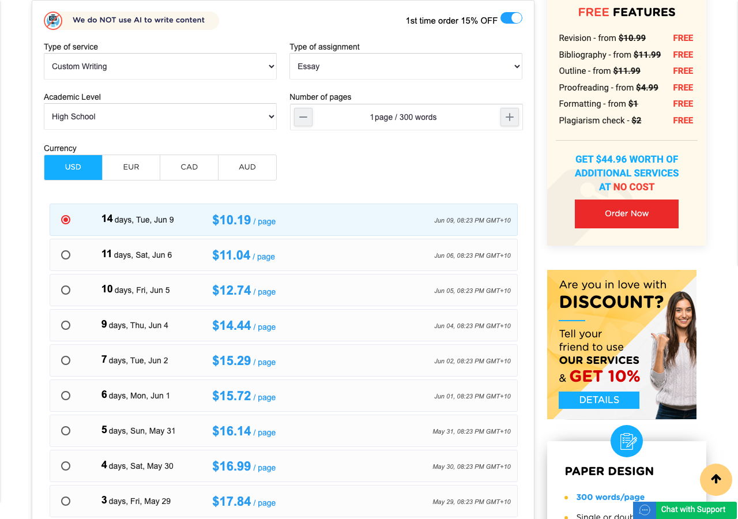Viewport: 738px width, 519px height.
Task: Open the Type of assignment dropdown
Action: pyautogui.click(x=406, y=66)
